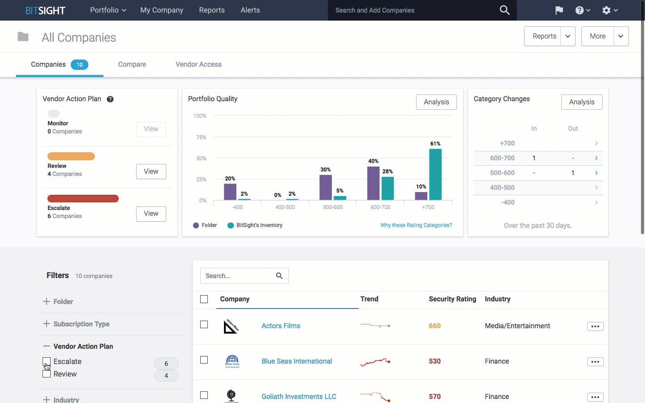
Task: Click the magnifier in the company search field
Action: [x=279, y=276]
